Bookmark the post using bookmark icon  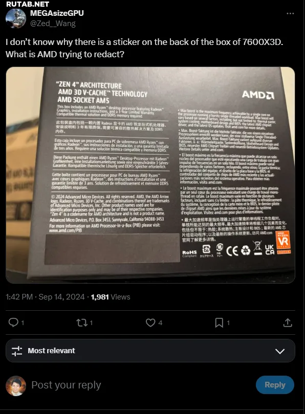coord(219,323)
